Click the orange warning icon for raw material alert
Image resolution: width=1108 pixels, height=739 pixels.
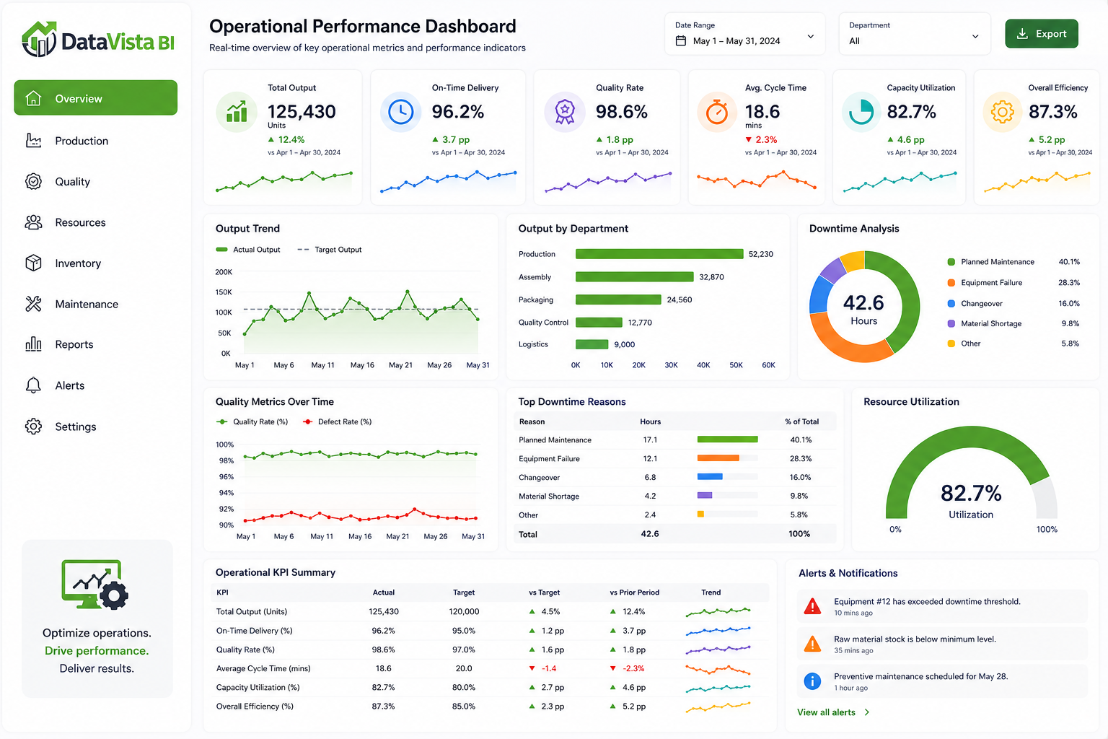[x=812, y=644]
